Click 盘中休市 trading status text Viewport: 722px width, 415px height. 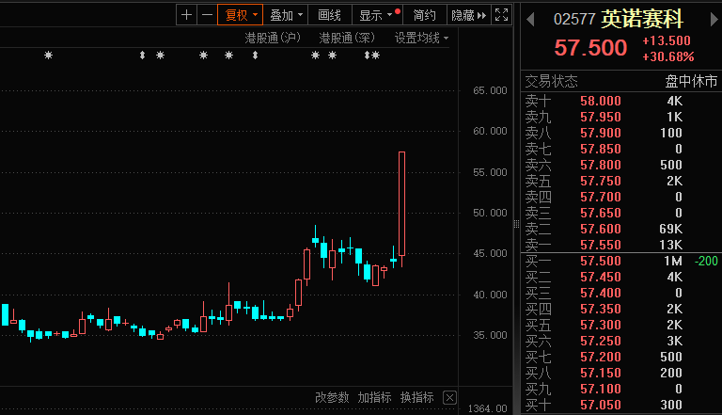pyautogui.click(x=691, y=82)
